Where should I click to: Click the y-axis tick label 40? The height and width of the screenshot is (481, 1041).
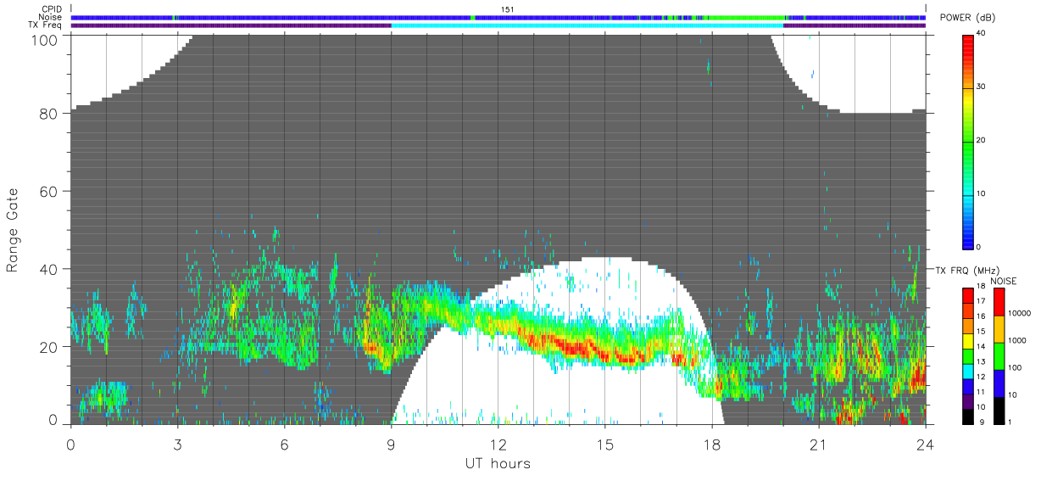49,269
